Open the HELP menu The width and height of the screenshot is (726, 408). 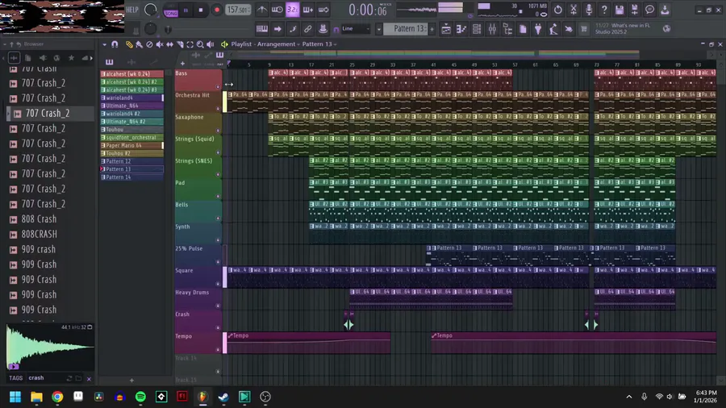click(132, 10)
